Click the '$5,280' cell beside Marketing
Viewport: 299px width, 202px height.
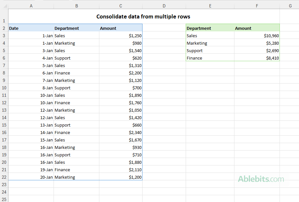pos(257,43)
